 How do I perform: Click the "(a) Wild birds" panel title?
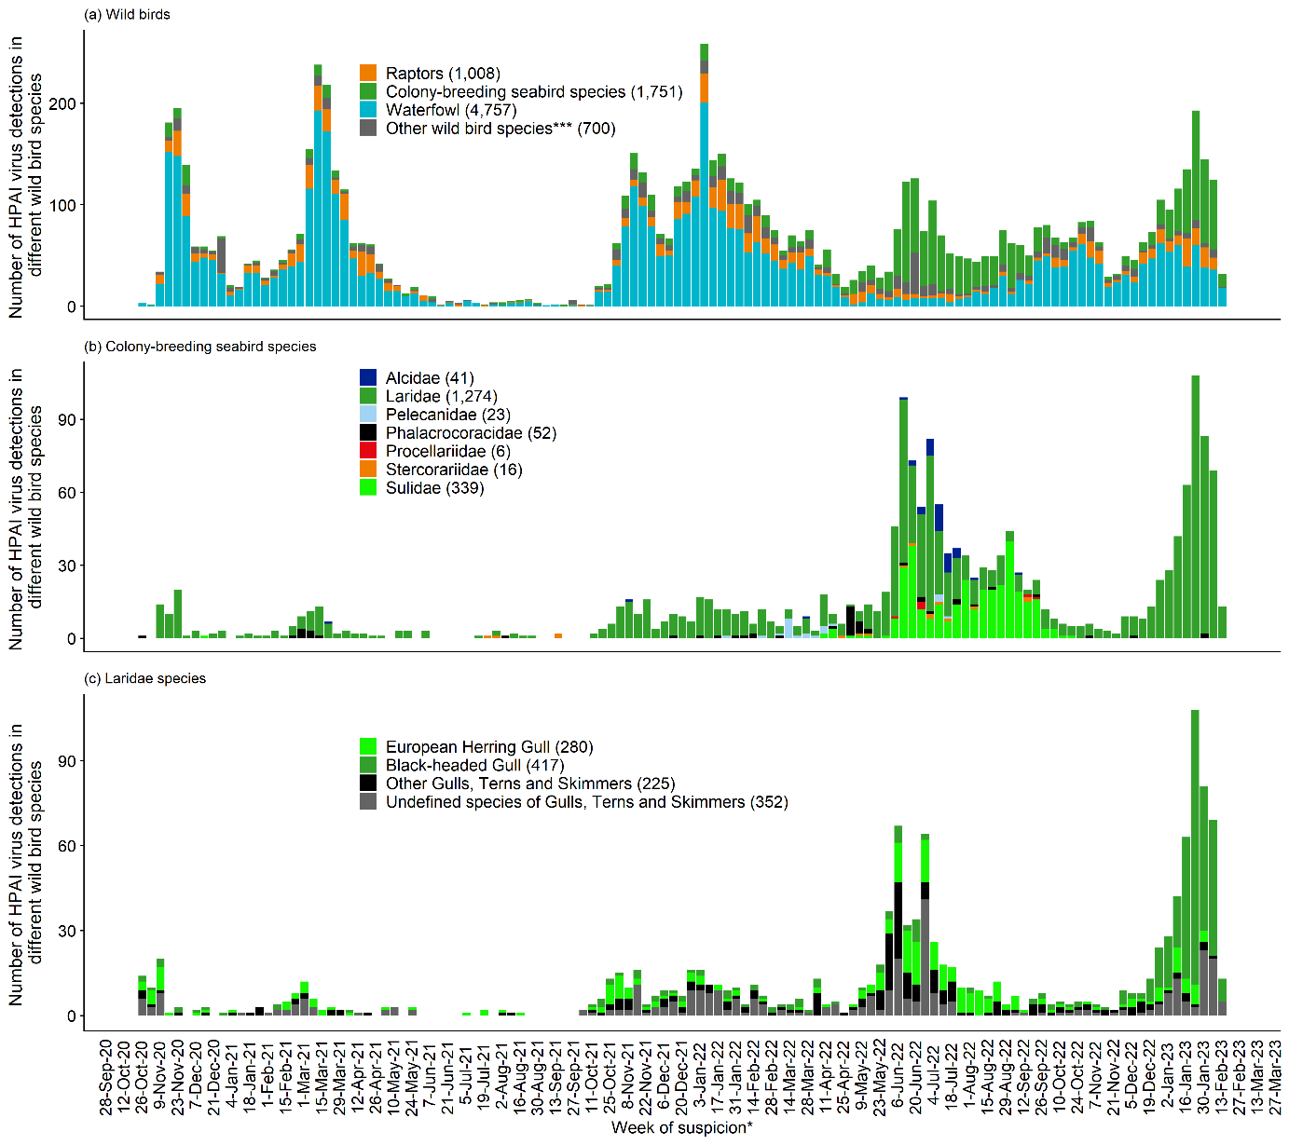click(x=127, y=14)
